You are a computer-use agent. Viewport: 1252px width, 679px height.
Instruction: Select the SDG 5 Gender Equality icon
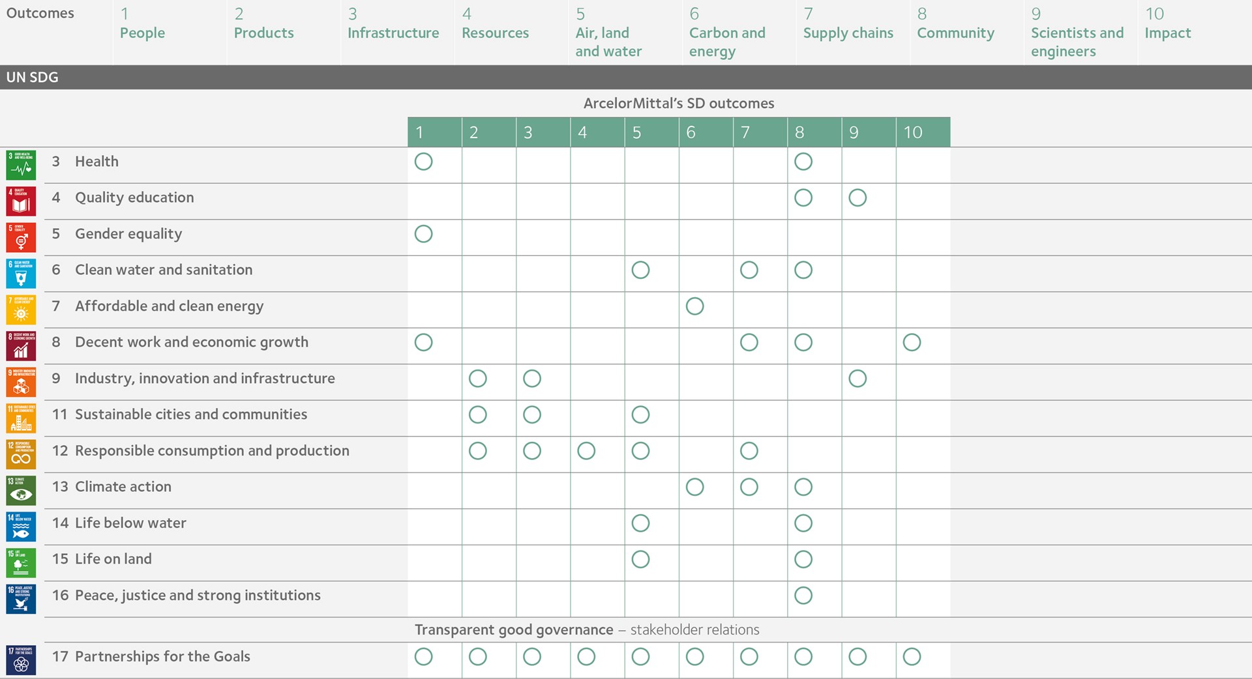(21, 237)
